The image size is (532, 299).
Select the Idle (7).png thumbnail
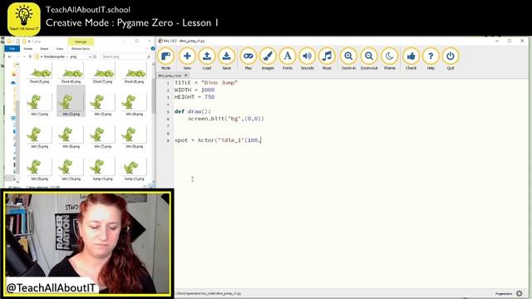tap(102, 137)
